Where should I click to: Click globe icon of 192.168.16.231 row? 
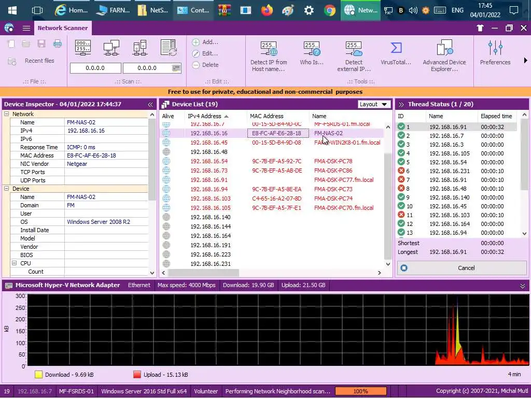coord(166,264)
